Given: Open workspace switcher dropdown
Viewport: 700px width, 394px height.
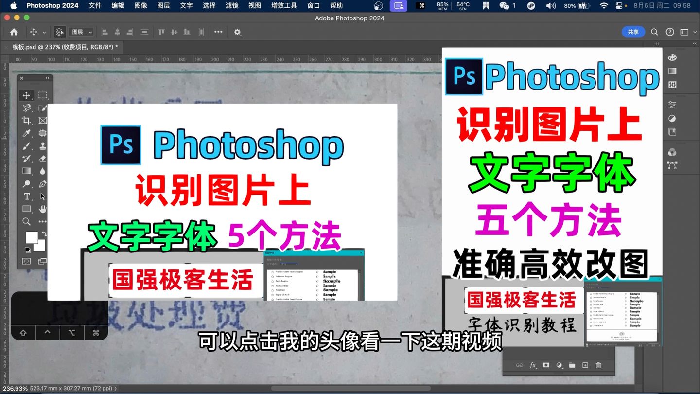Looking at the screenshot, I should (687, 32).
